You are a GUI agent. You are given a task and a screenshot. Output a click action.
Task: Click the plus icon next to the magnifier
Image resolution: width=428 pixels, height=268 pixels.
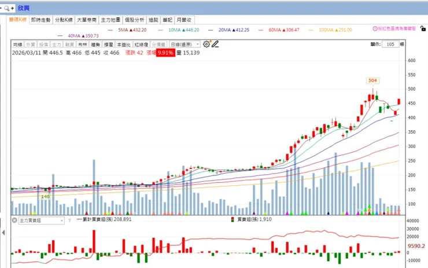click(12, 9)
